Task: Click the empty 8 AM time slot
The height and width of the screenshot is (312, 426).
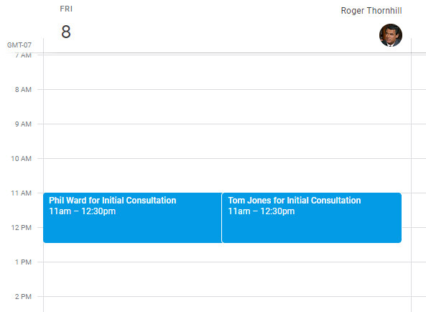Action: (227, 106)
